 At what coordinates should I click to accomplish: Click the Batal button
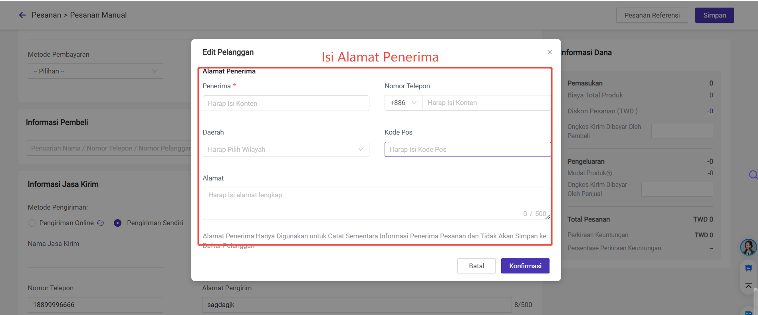pyautogui.click(x=476, y=266)
